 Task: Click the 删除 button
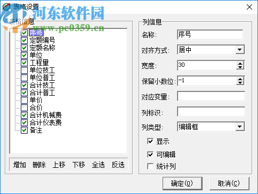point(39,165)
